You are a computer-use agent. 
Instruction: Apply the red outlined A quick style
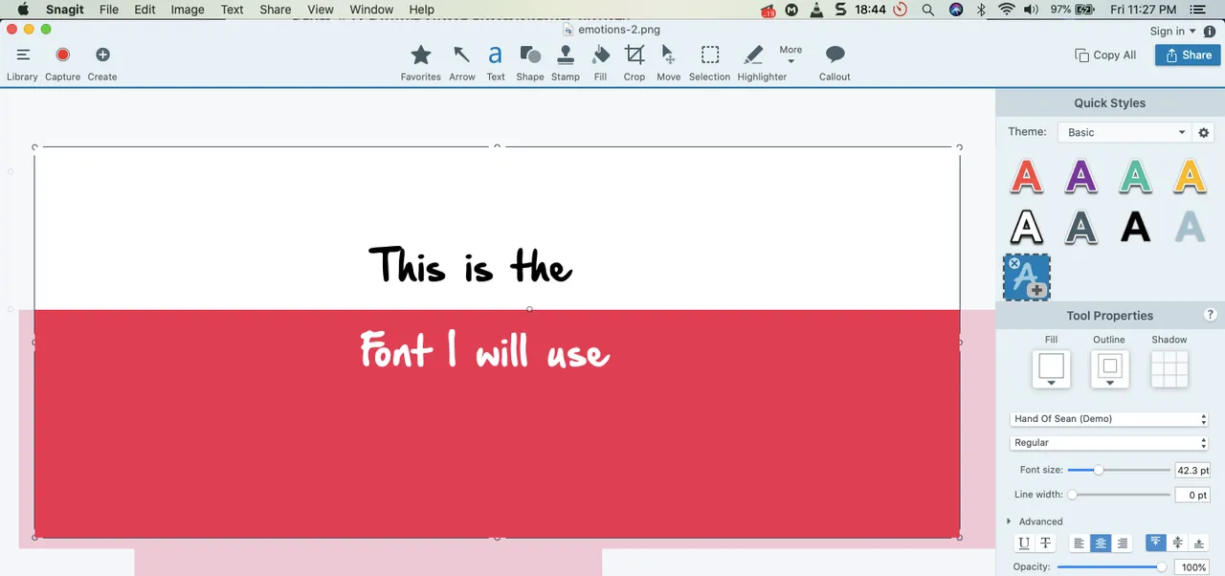pyautogui.click(x=1027, y=176)
